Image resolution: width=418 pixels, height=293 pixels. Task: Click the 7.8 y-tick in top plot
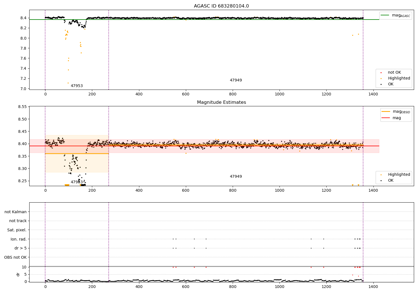(23, 48)
